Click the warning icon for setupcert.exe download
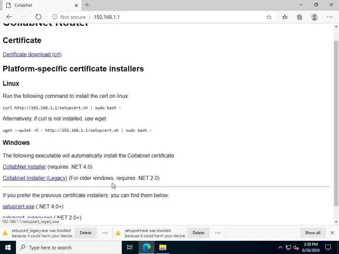The image size is (339, 254). pos(118,233)
